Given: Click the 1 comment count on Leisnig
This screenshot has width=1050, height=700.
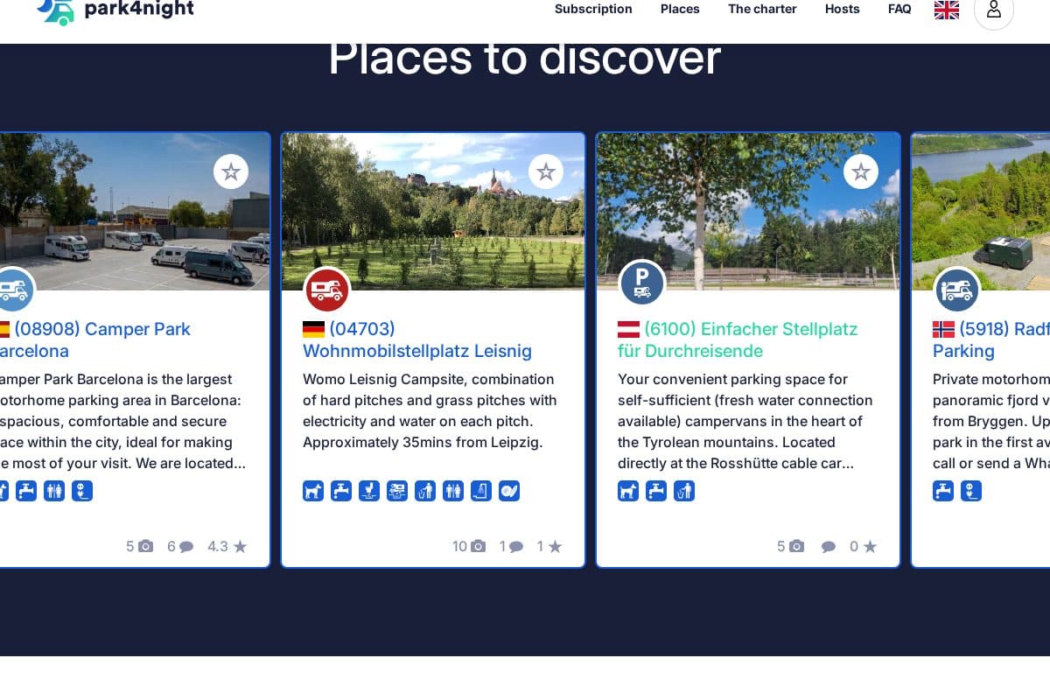Looking at the screenshot, I should tap(512, 546).
